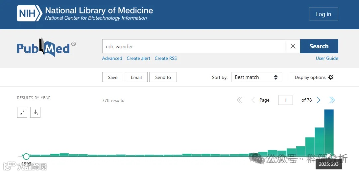
Task: Click the first page double arrow
Action: click(x=240, y=100)
